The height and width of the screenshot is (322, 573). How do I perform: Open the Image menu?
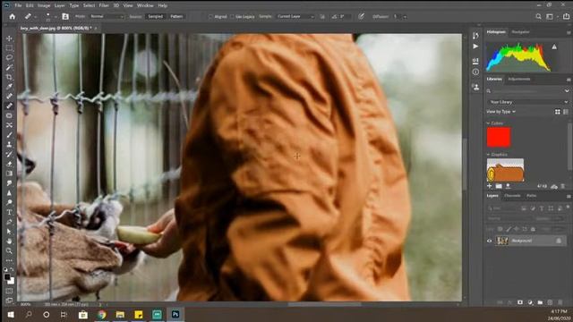coord(44,5)
